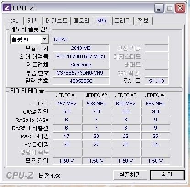Click the 확인 button

(x=167, y=175)
